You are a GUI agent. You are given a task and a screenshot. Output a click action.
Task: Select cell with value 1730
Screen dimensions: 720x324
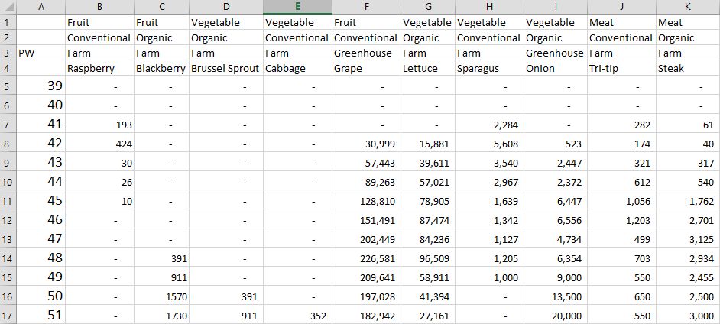click(161, 316)
